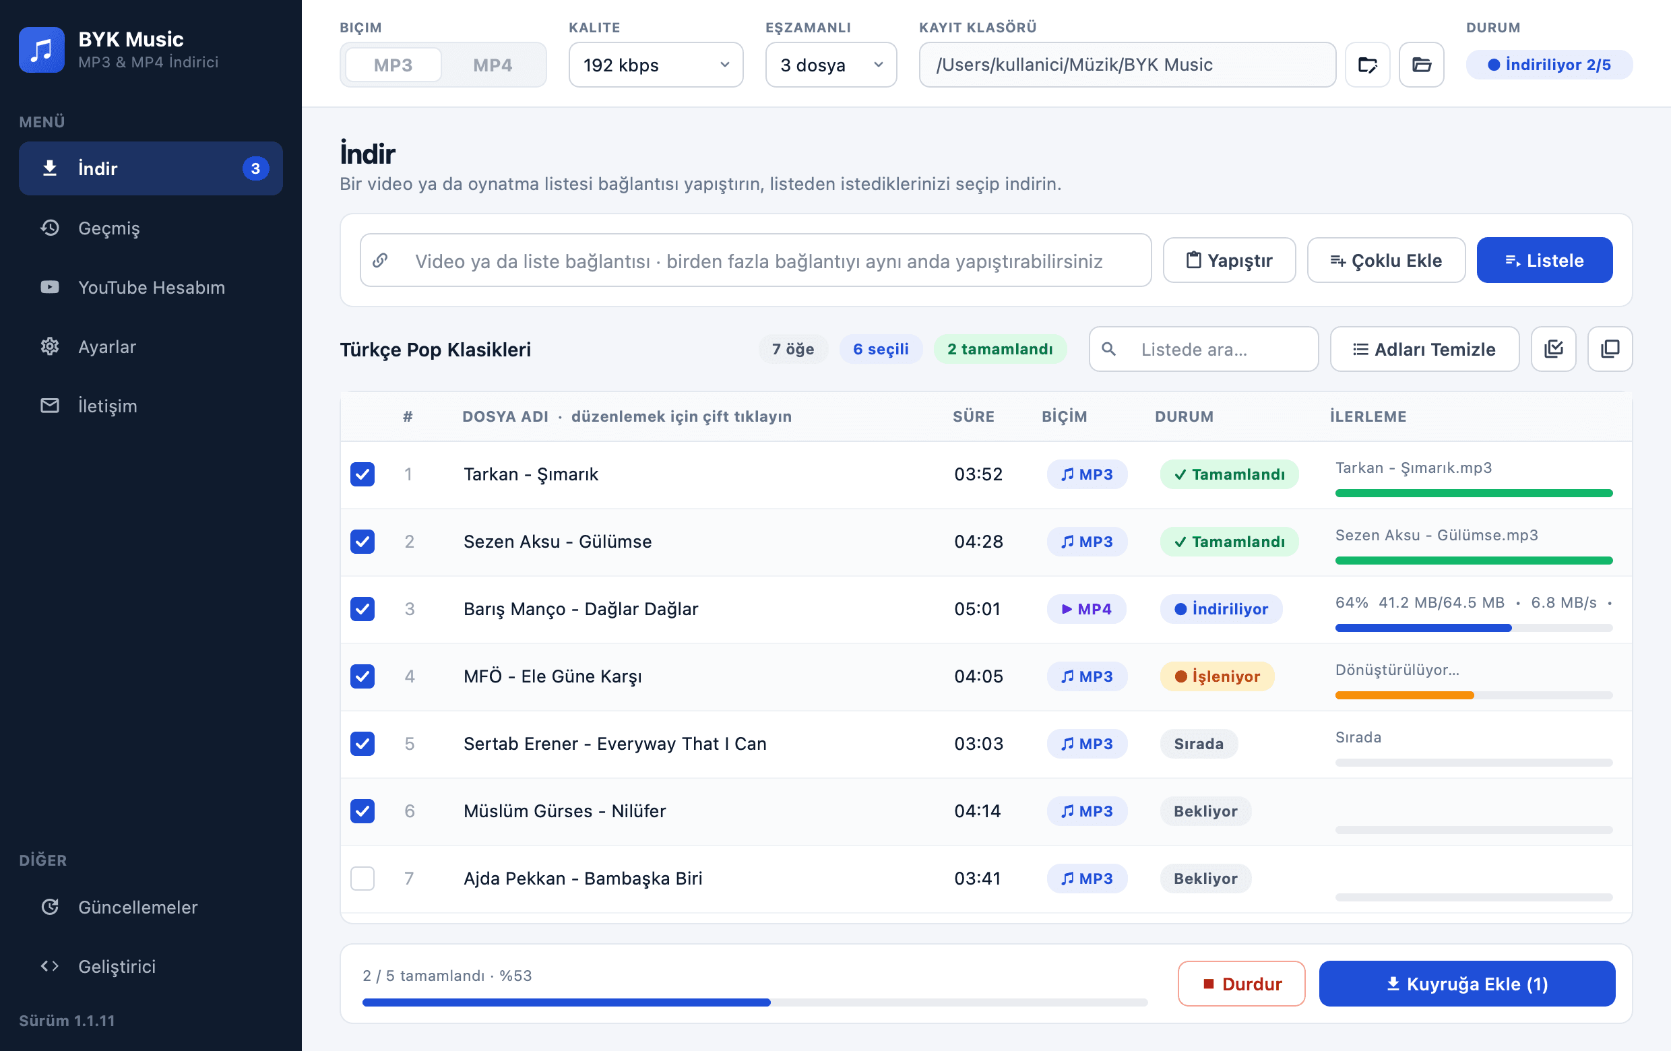Screen dimensions: 1671x1051
Task: Open the save folder with the open-folder icon
Action: coord(1421,65)
